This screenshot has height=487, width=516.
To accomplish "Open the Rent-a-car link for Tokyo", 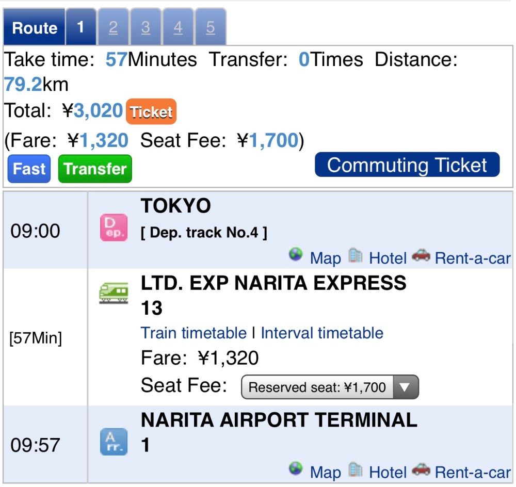I will [473, 258].
